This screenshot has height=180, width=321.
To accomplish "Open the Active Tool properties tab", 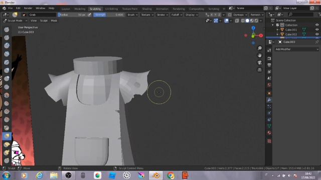I will (269, 50).
